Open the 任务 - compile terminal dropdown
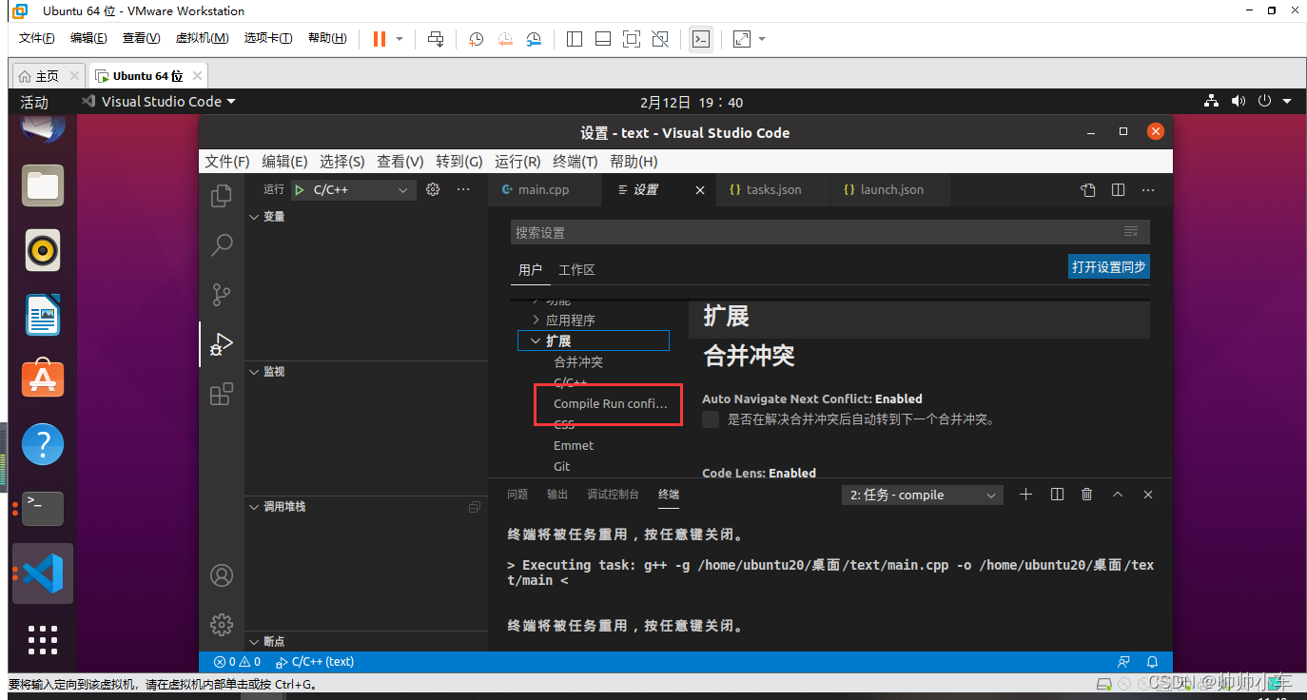 pyautogui.click(x=923, y=496)
